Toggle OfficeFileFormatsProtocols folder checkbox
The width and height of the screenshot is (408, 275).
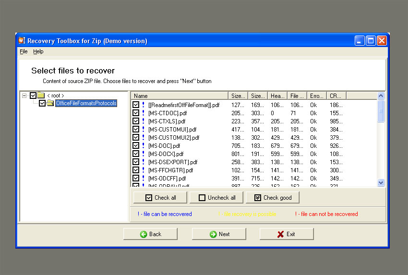[x=42, y=103]
